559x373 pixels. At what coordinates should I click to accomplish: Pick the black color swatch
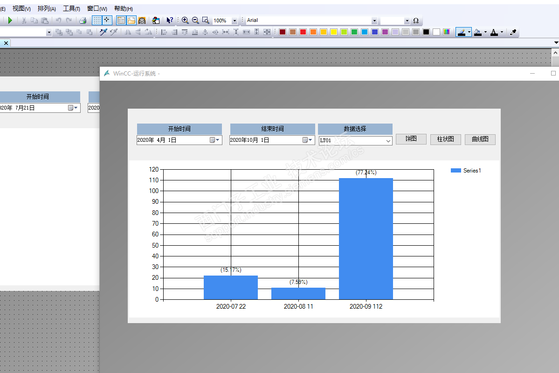(426, 32)
